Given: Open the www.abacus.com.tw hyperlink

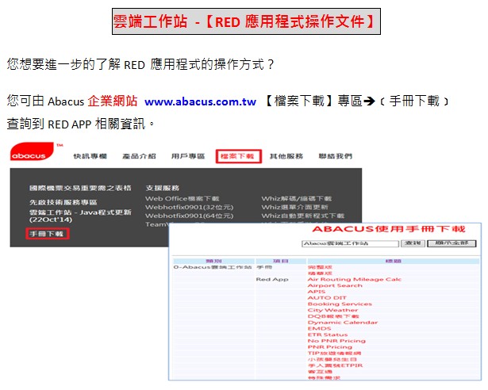Looking at the screenshot, I should [x=200, y=101].
